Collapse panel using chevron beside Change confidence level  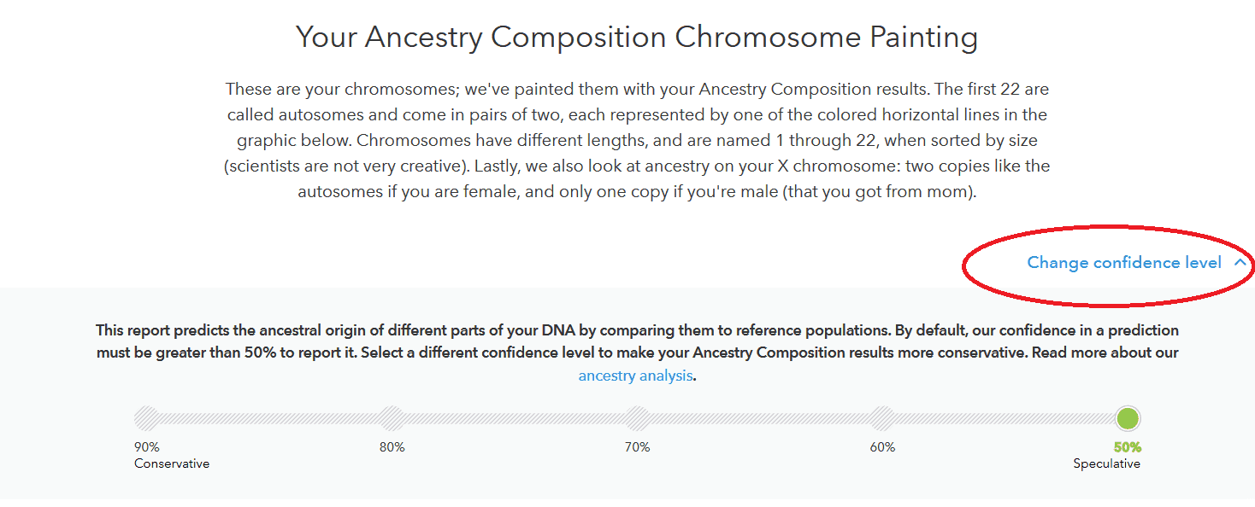[x=1240, y=263]
